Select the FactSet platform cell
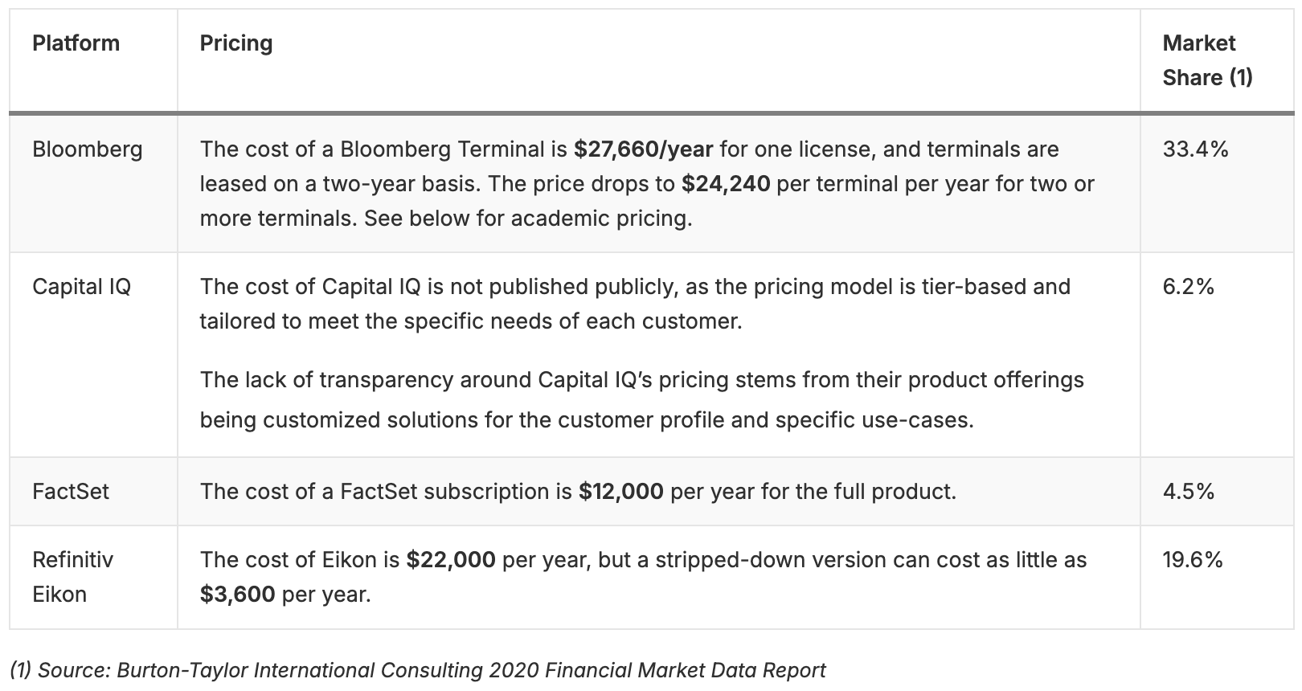The height and width of the screenshot is (691, 1302). coord(71,491)
